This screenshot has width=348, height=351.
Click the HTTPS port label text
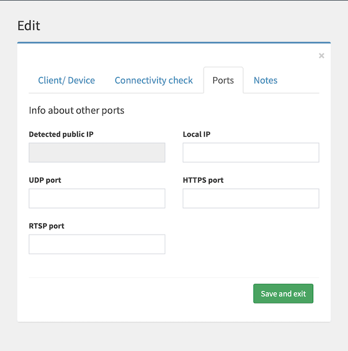click(203, 180)
